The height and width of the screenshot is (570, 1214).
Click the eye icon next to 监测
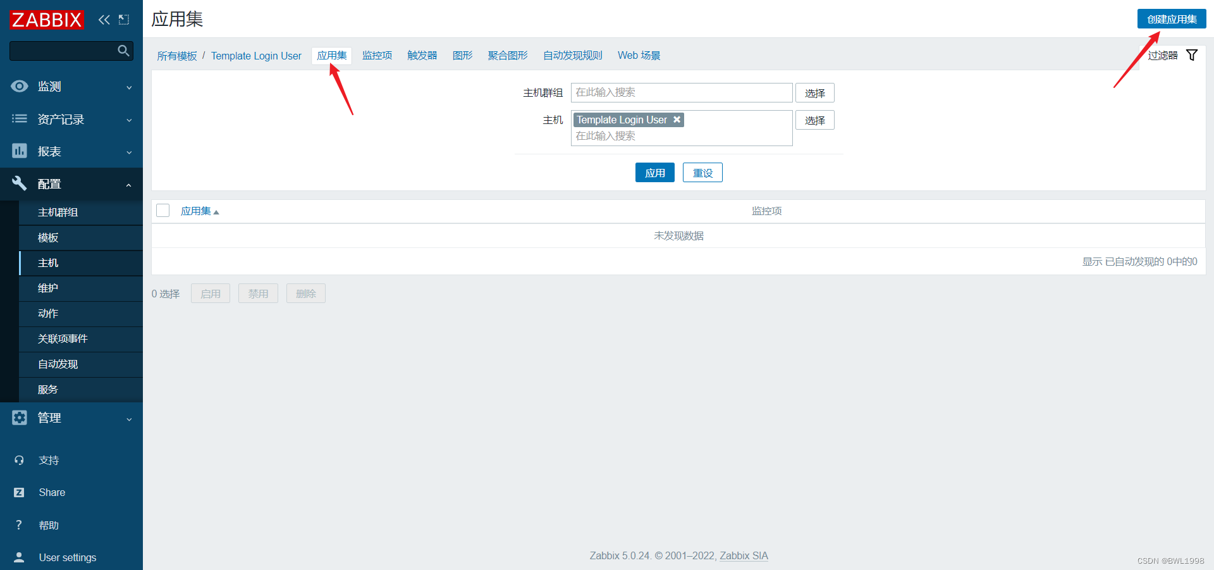point(20,86)
